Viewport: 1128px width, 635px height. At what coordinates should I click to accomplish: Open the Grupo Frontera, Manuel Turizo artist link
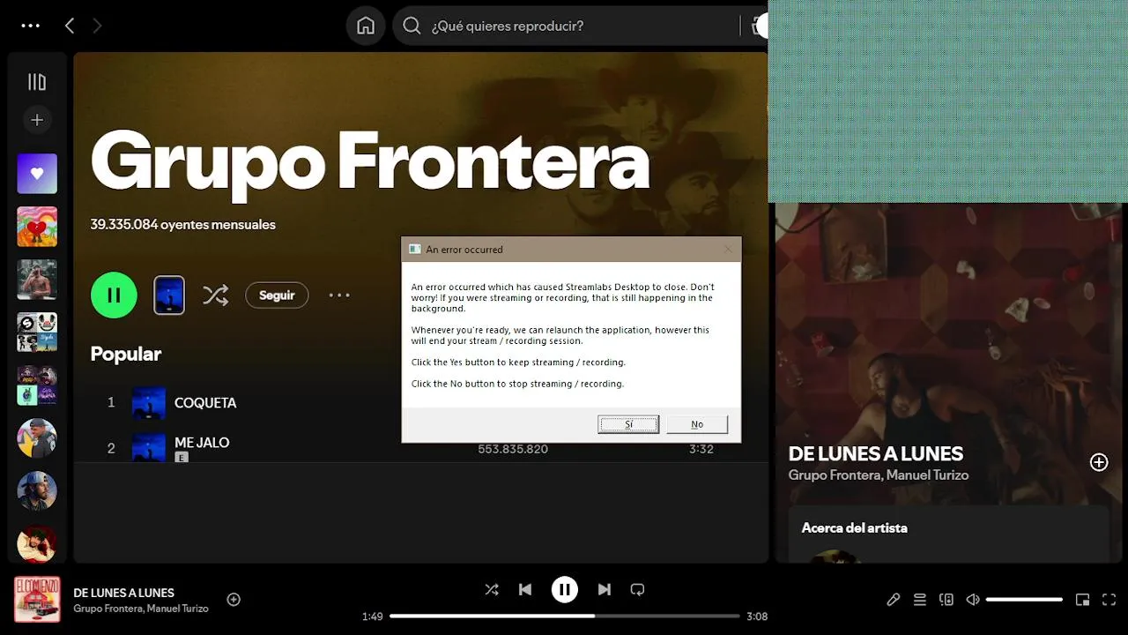click(879, 474)
